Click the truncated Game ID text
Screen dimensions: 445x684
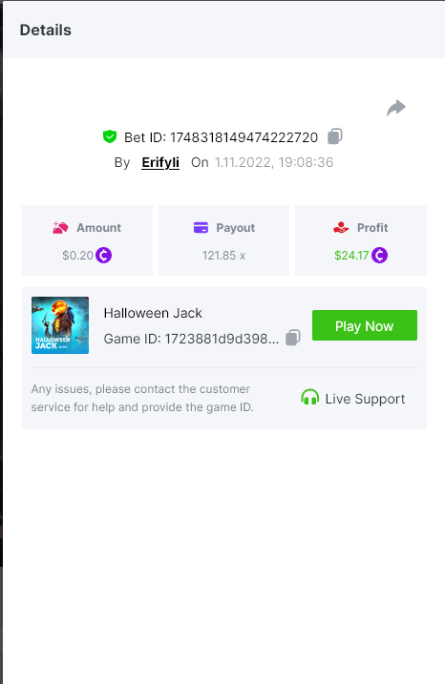[x=191, y=339]
